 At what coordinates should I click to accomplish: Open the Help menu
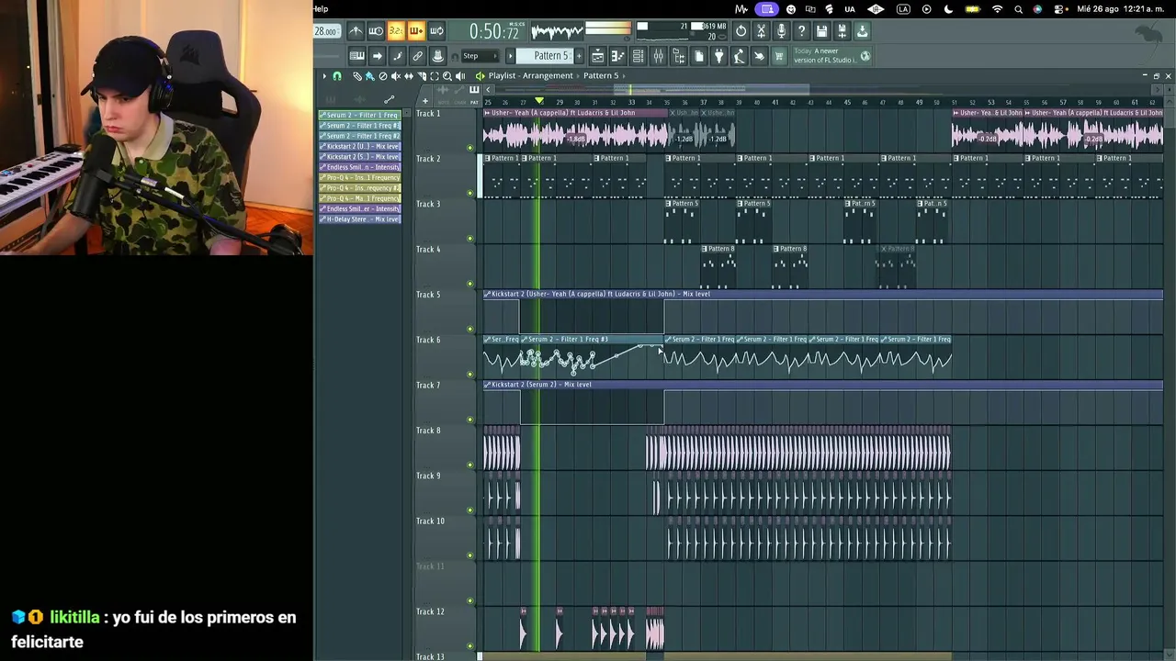pyautogui.click(x=321, y=9)
